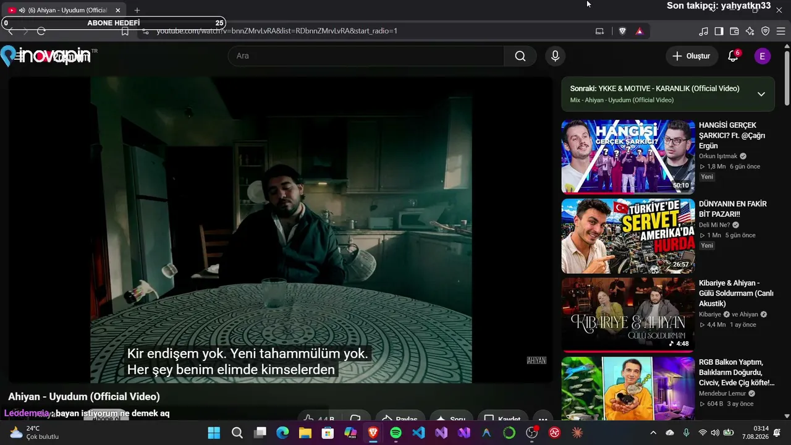Open Brave Shields lion icon
The height and width of the screenshot is (445, 791).
tap(622, 31)
